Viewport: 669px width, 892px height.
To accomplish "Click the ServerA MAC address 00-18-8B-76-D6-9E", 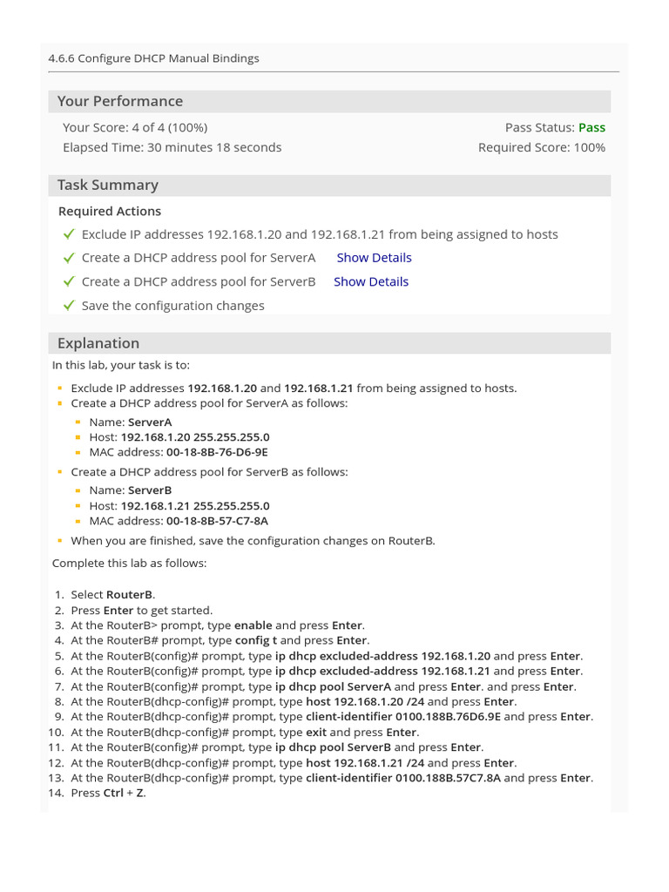I will pos(217,452).
